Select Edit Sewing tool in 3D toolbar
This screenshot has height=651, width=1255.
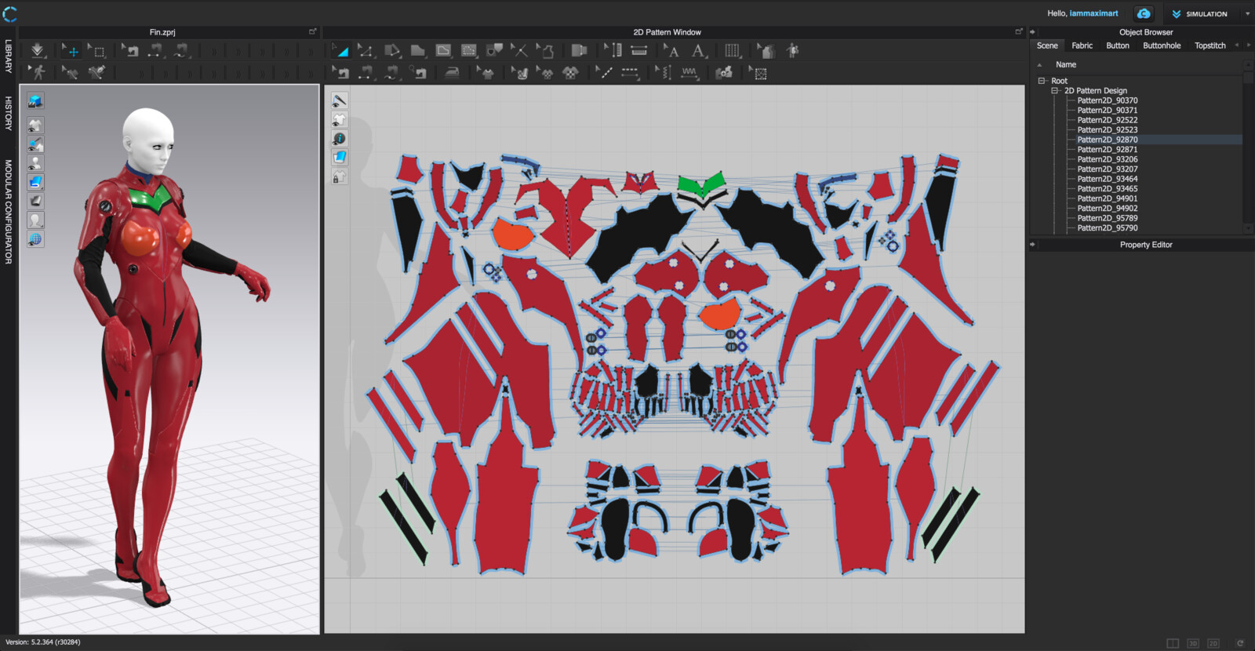[x=130, y=51]
